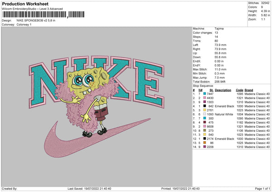
Task: Click the Zoom value 1:1
Action: pos(263,19)
